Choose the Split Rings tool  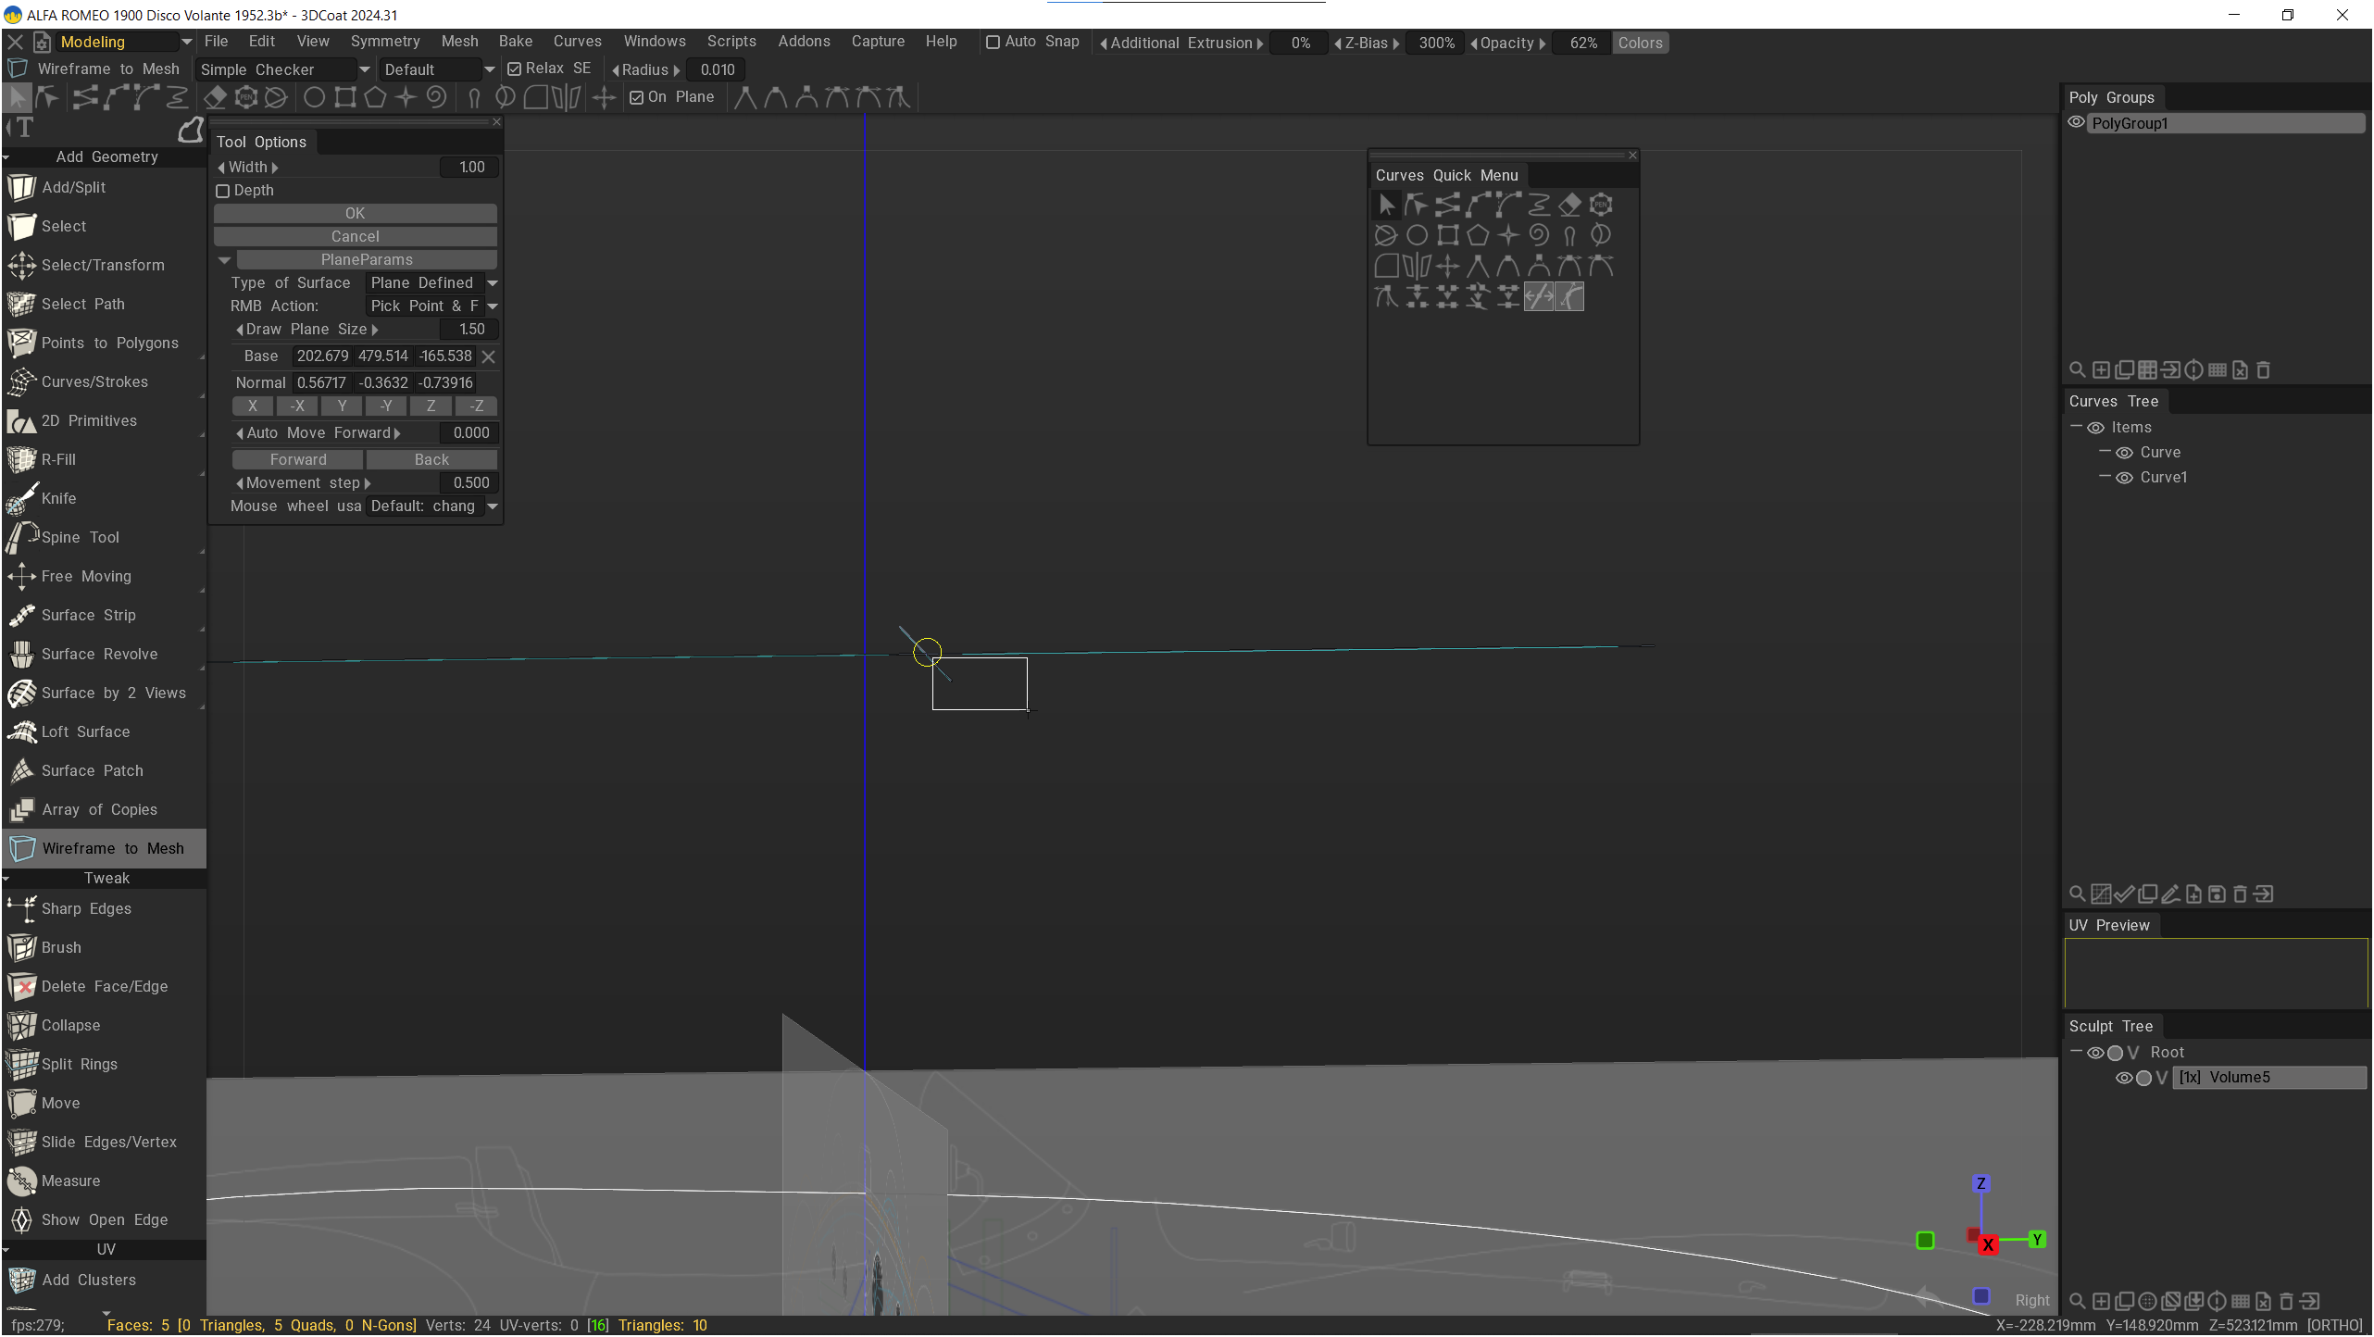click(79, 1064)
